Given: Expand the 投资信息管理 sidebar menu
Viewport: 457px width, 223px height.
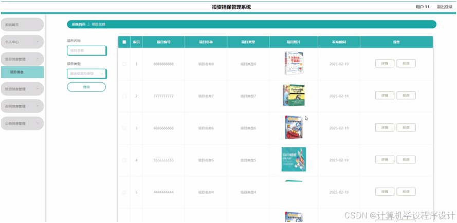Looking at the screenshot, I should point(23,89).
